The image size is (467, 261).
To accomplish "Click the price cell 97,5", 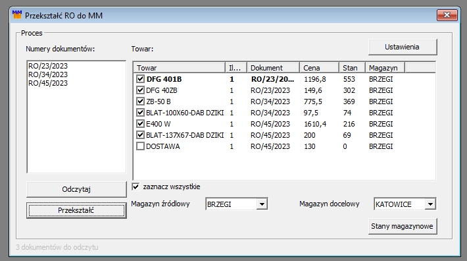I will pos(311,113).
